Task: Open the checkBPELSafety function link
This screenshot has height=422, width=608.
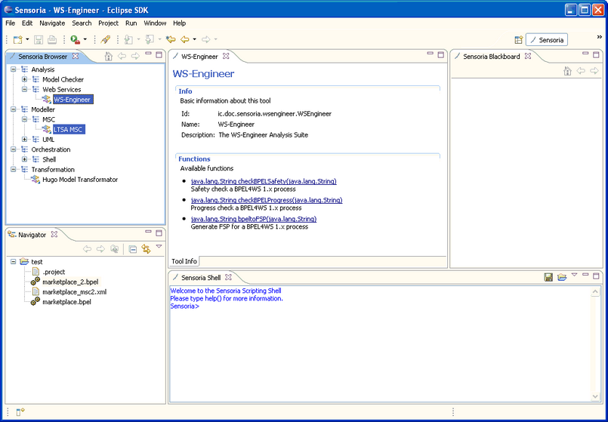Action: pyautogui.click(x=264, y=181)
